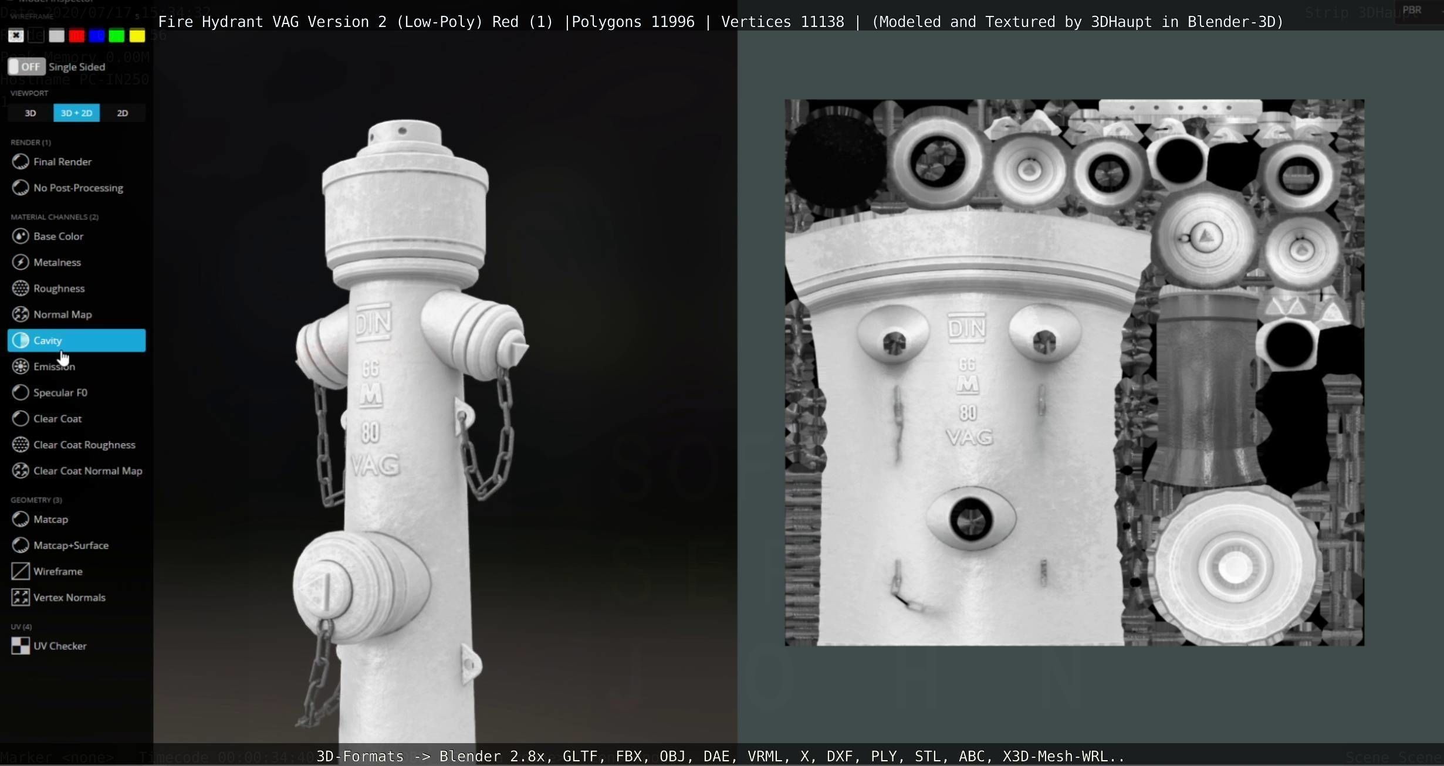Pick the black wireframe color
The width and height of the screenshot is (1444, 766).
[x=36, y=36]
